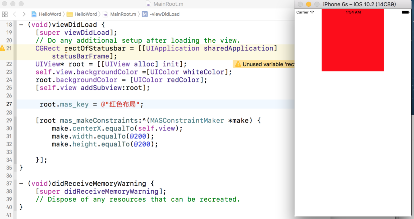Click rectOfStatusbar variable name

coord(95,48)
